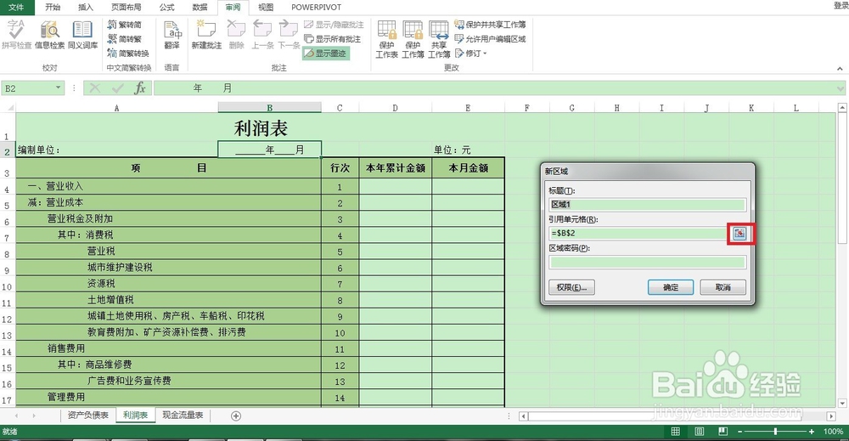The height and width of the screenshot is (441, 849).
Task: Collapse the ribbon with the arrow
Action: tap(840, 68)
